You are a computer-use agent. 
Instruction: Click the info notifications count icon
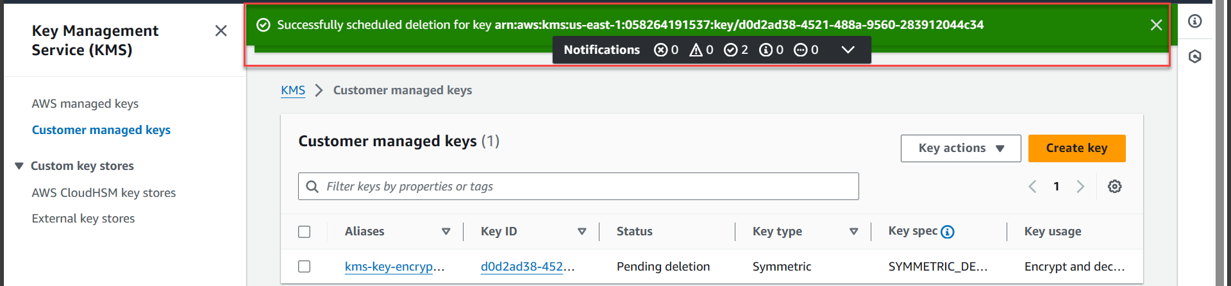pos(766,50)
